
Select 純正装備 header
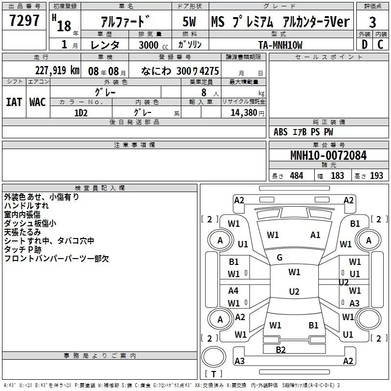[328, 122]
